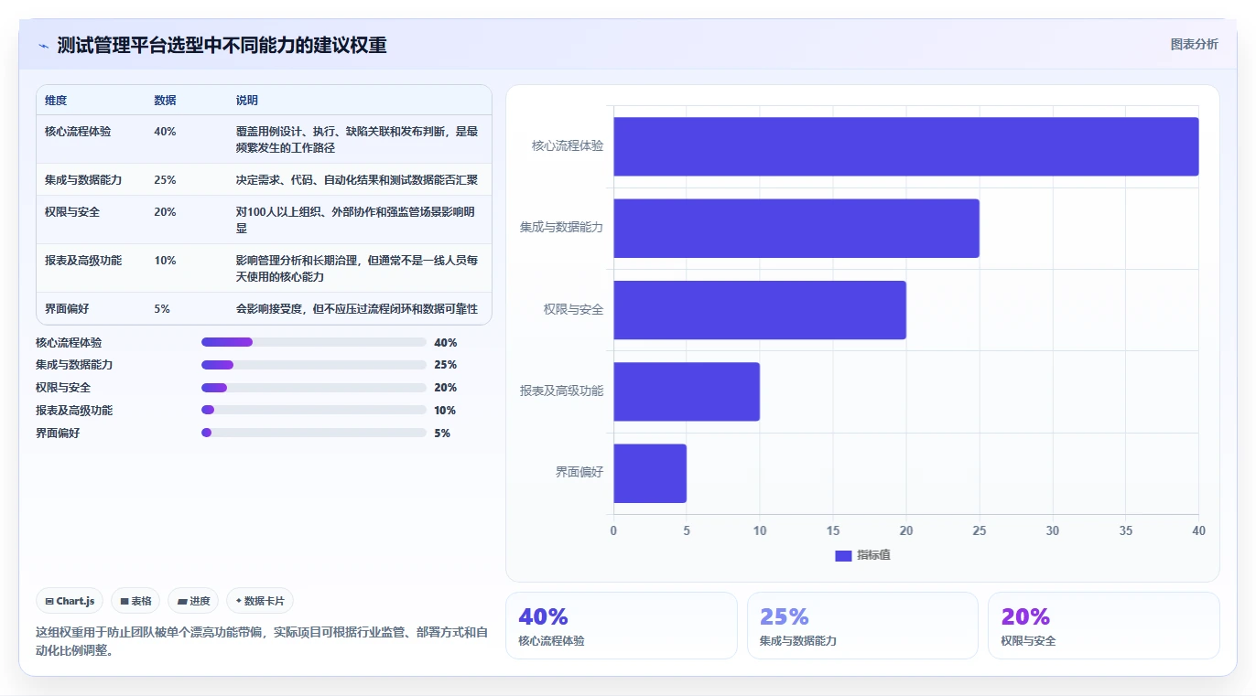Click description starting 对100人以上组织

click(x=357, y=220)
